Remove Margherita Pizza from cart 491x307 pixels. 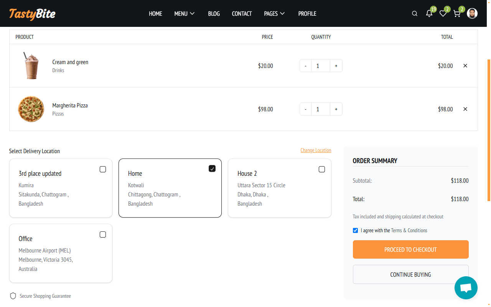click(x=465, y=109)
